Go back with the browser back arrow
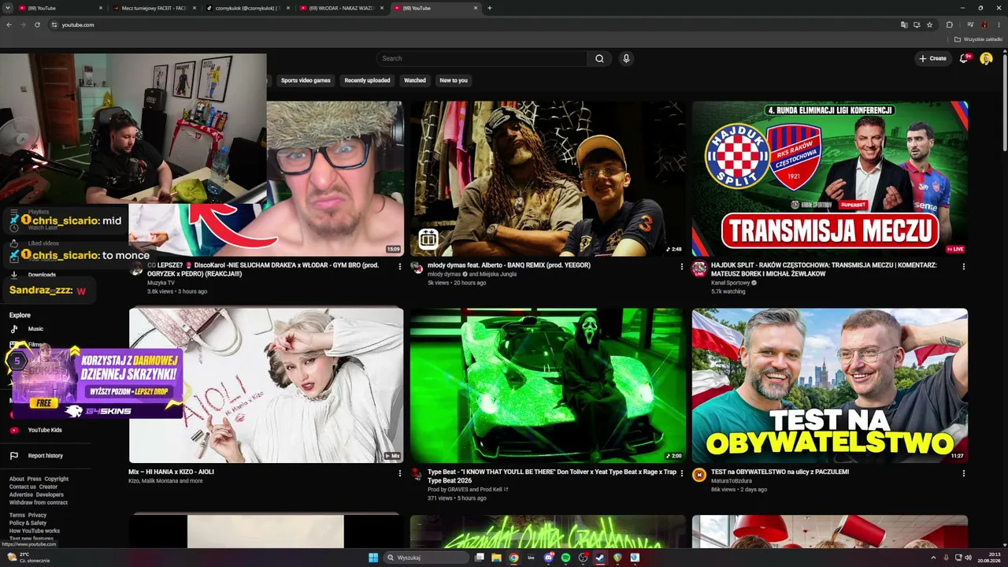Image resolution: width=1008 pixels, height=567 pixels. point(9,24)
